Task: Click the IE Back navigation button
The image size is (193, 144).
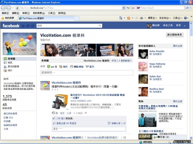Action: (x=3, y=8)
